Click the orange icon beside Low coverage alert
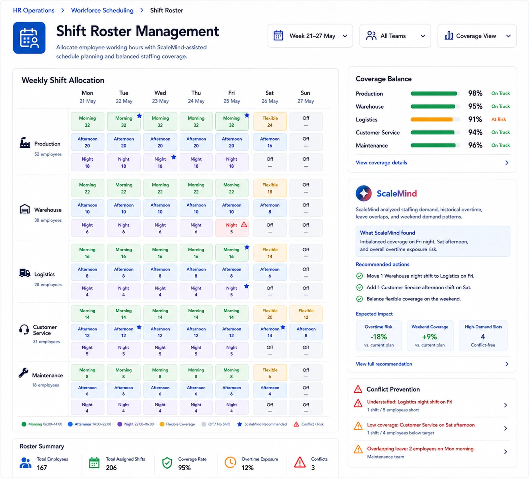The image size is (529, 478). click(358, 426)
